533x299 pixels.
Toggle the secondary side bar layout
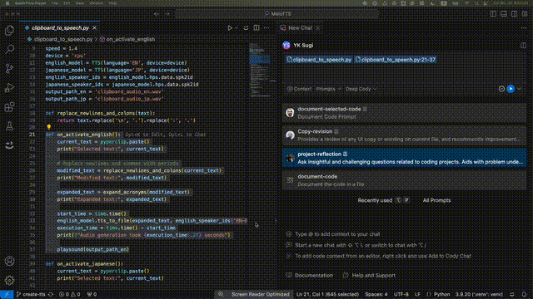[x=515, y=14]
